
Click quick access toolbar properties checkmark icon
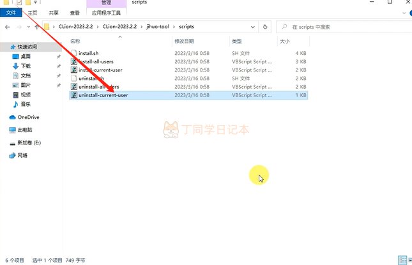(19, 3)
